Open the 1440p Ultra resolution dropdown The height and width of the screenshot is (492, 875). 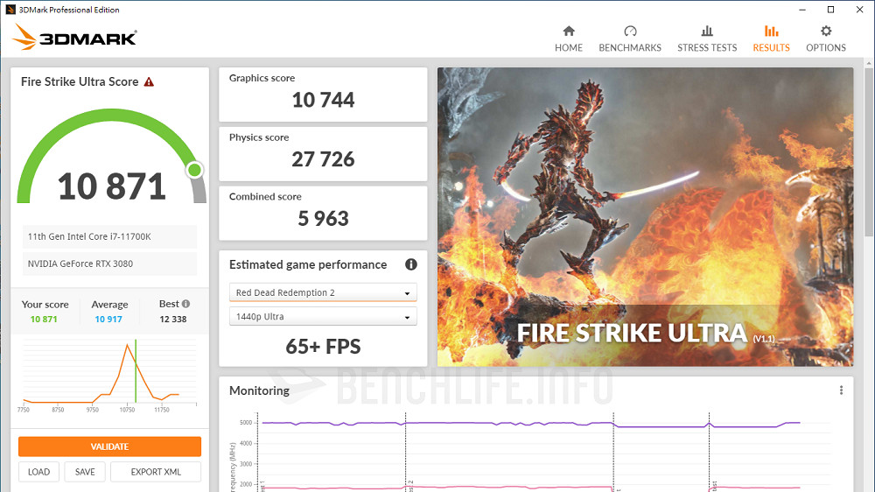coord(323,317)
